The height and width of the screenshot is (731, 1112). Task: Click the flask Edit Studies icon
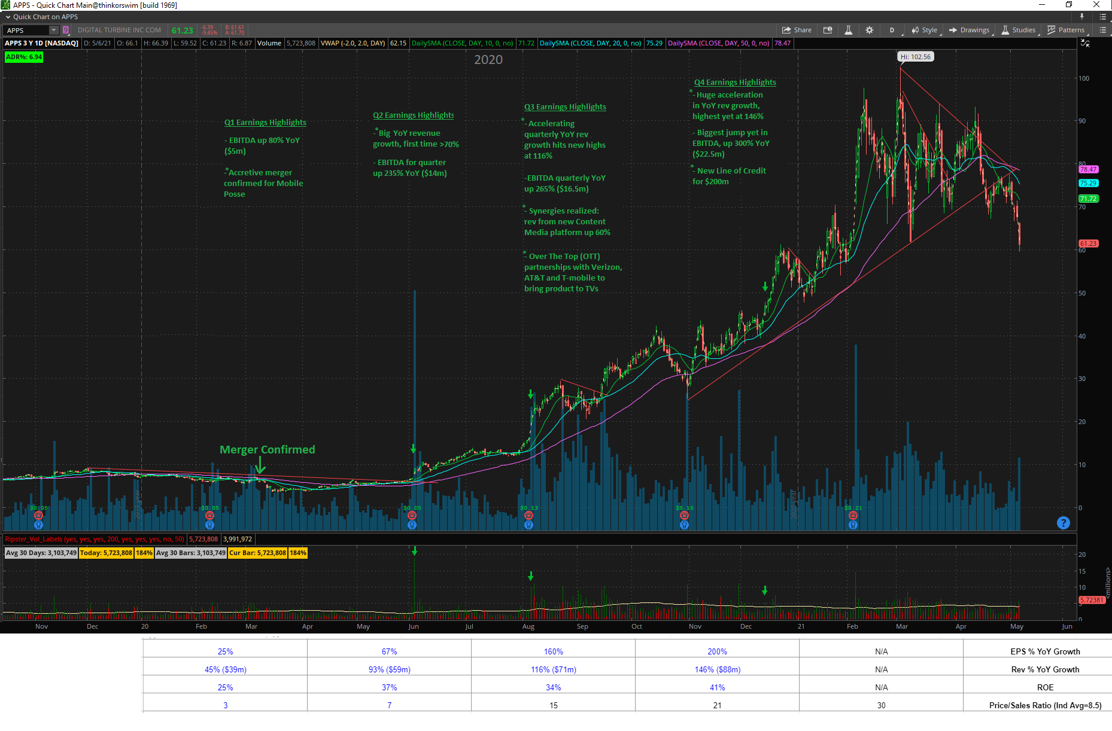pyautogui.click(x=848, y=30)
